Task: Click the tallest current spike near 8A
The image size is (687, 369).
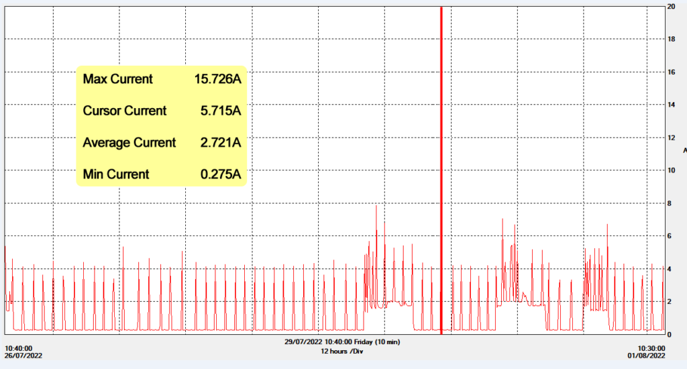Action: tap(376, 208)
